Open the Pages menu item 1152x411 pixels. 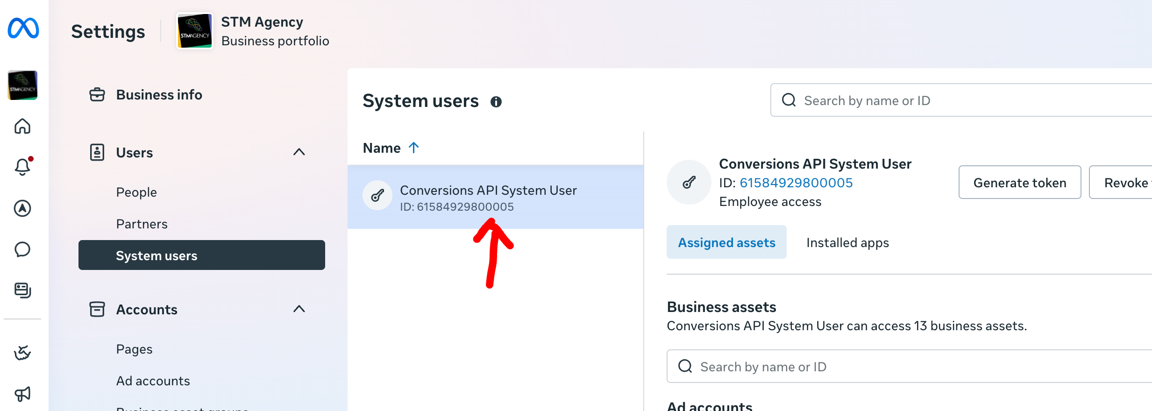point(134,349)
